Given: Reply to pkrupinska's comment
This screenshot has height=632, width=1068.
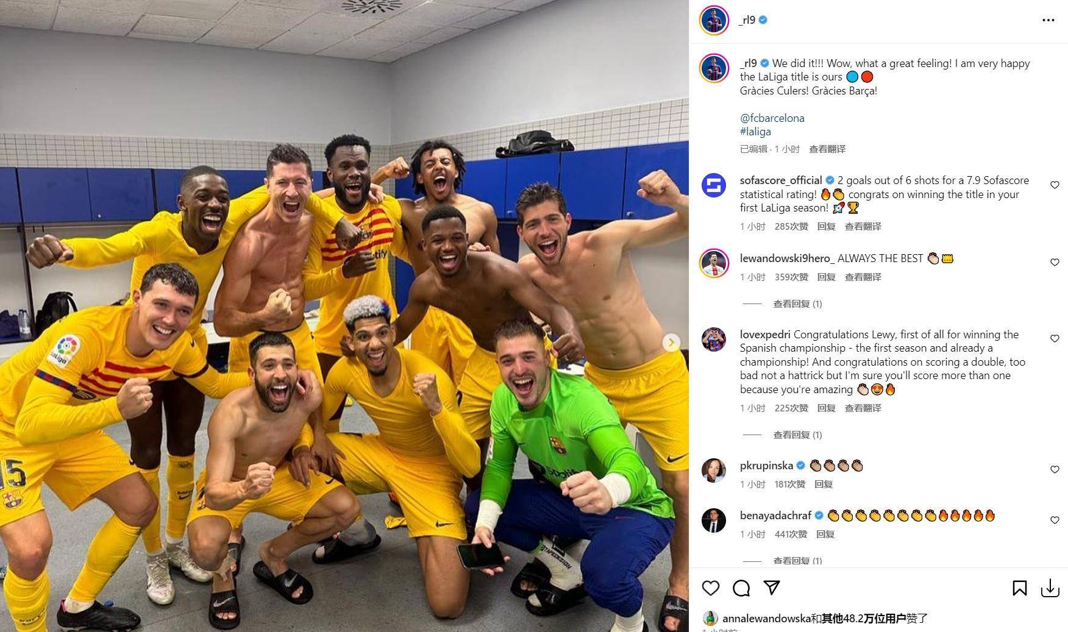Looking at the screenshot, I should point(824,484).
